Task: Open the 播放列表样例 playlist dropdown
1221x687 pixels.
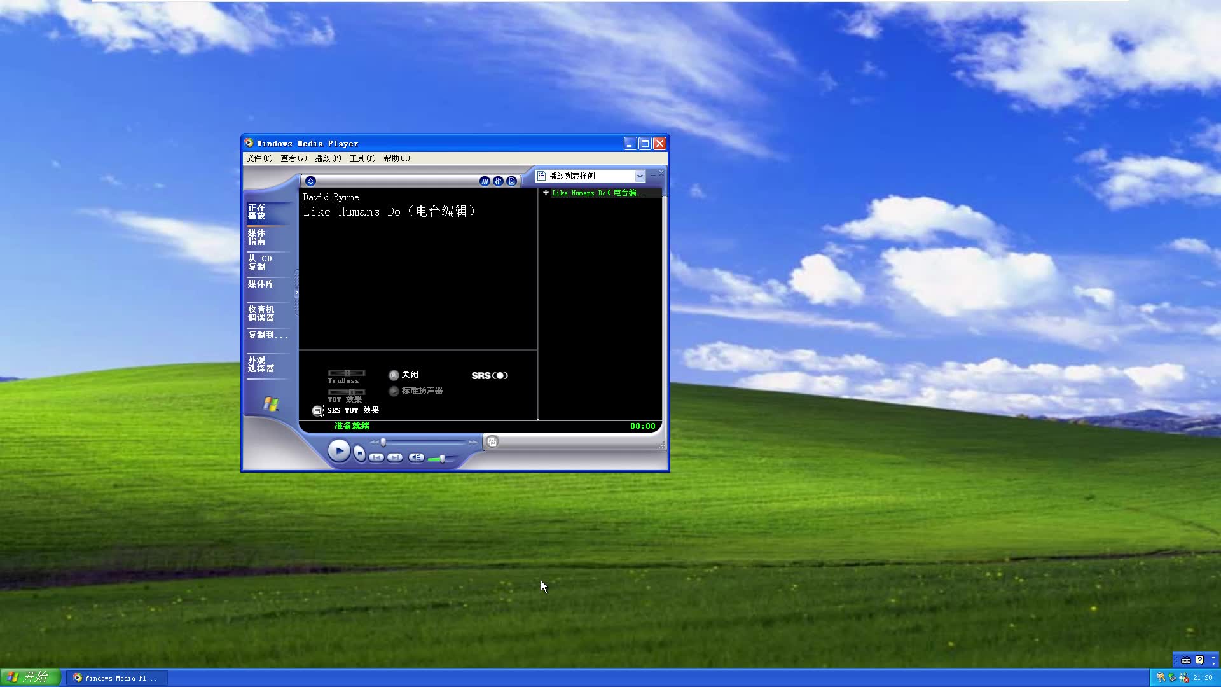Action: tap(640, 176)
